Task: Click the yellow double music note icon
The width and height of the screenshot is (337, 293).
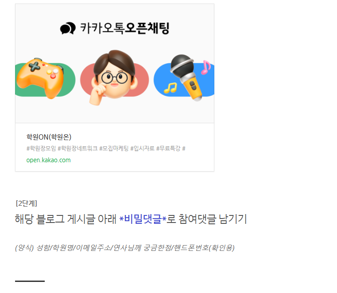Action: click(170, 88)
